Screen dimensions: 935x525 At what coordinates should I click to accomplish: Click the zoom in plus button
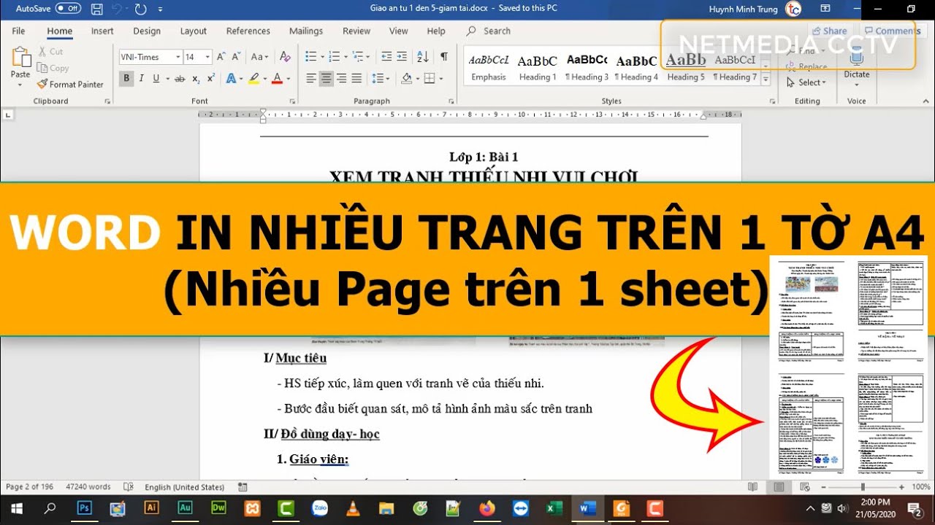[x=901, y=487]
